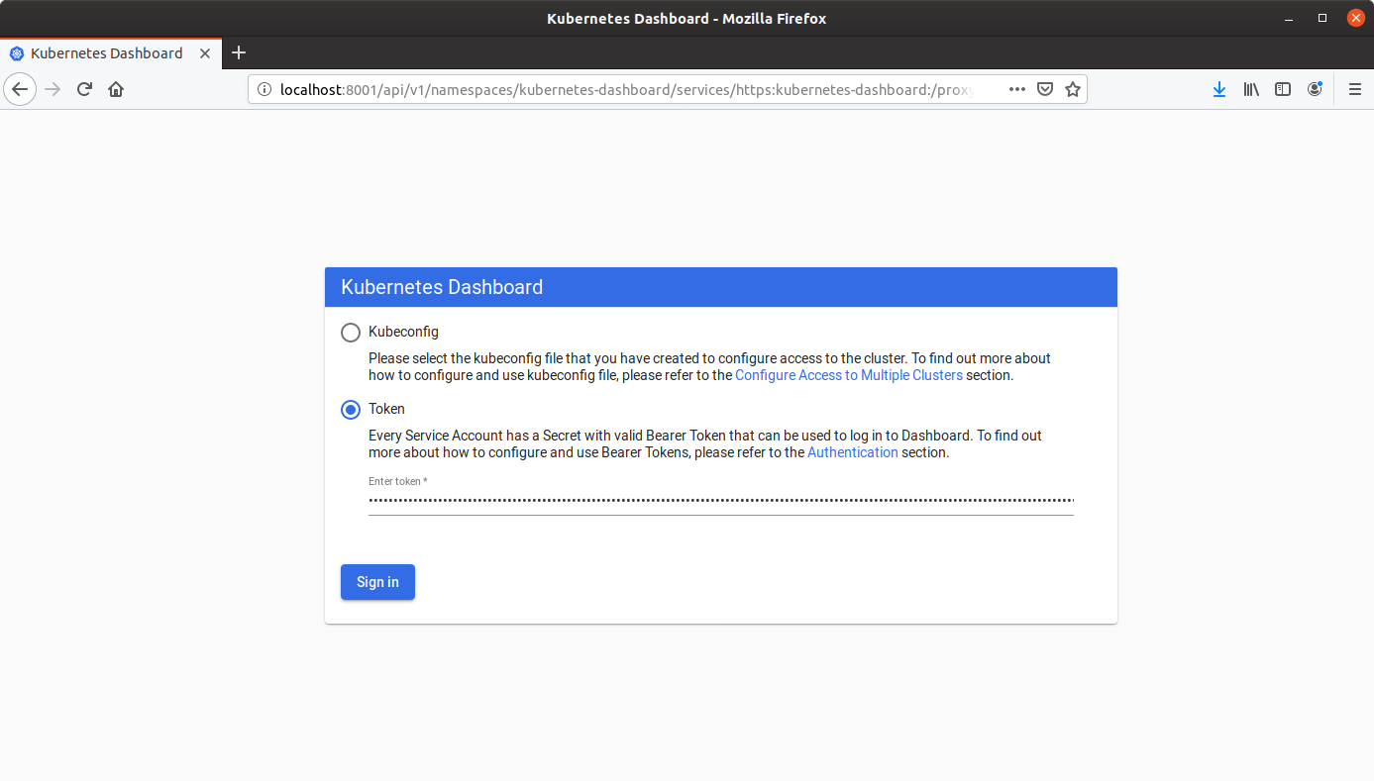
Task: Open page actions three-dot menu
Action: click(x=1017, y=89)
